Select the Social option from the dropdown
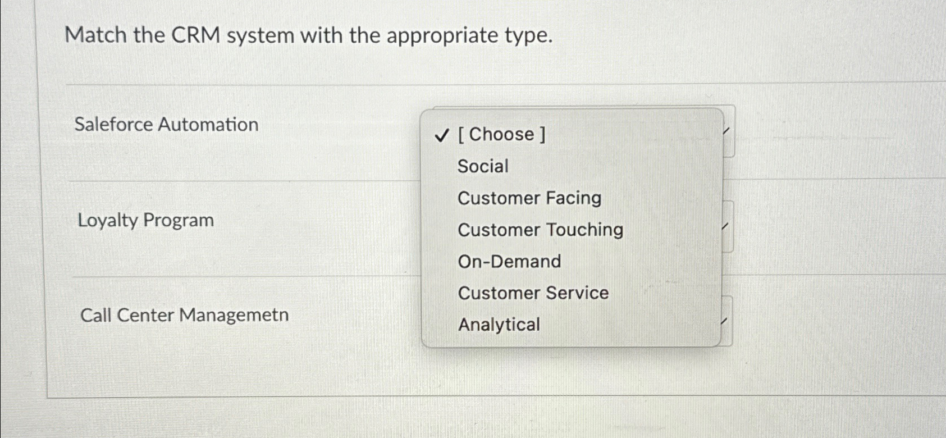Screen dimensions: 946x438 coord(482,166)
